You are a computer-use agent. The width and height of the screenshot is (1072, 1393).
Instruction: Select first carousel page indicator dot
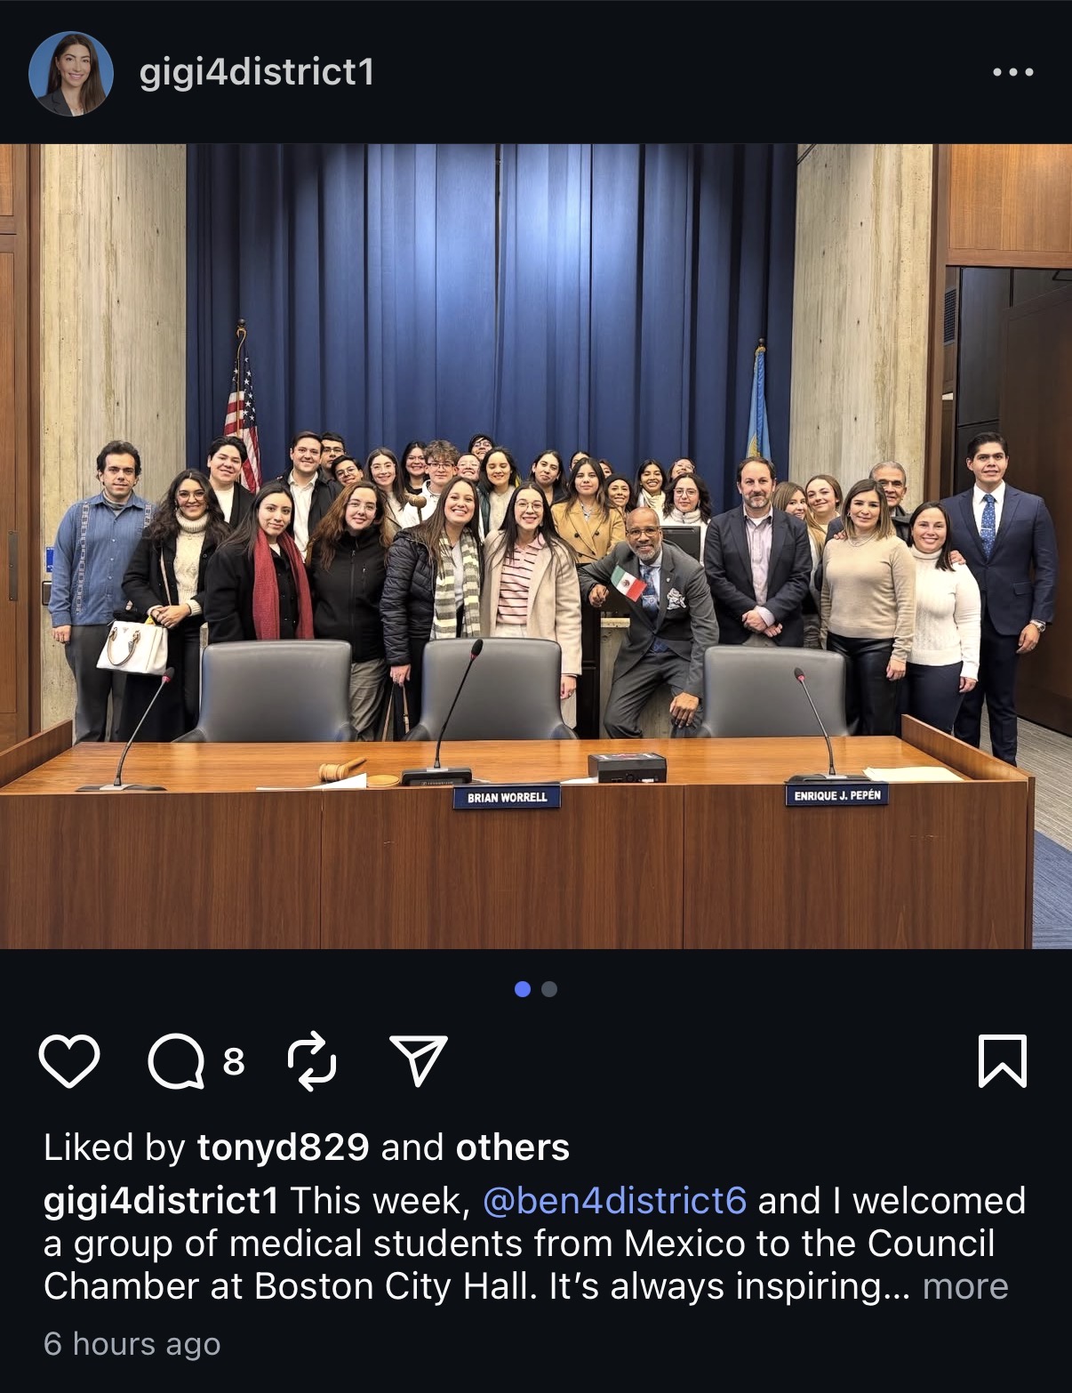[x=523, y=989]
